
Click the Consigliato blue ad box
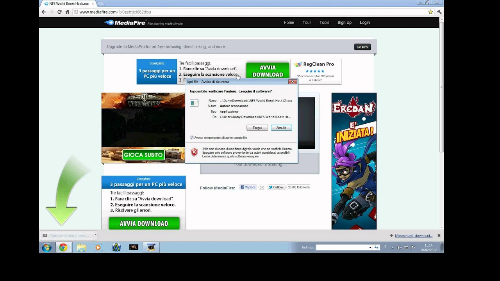157,71
